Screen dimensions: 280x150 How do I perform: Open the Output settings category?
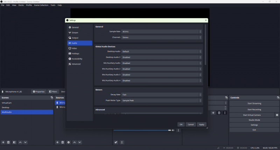coord(80,38)
